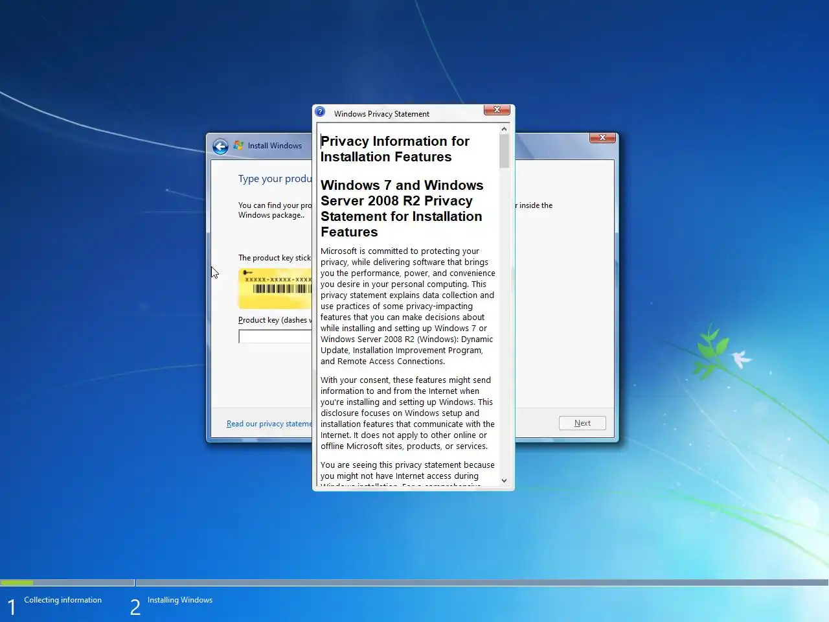Click the paragraph starting 'Microsoft is committed'
829x622 pixels.
point(408,306)
